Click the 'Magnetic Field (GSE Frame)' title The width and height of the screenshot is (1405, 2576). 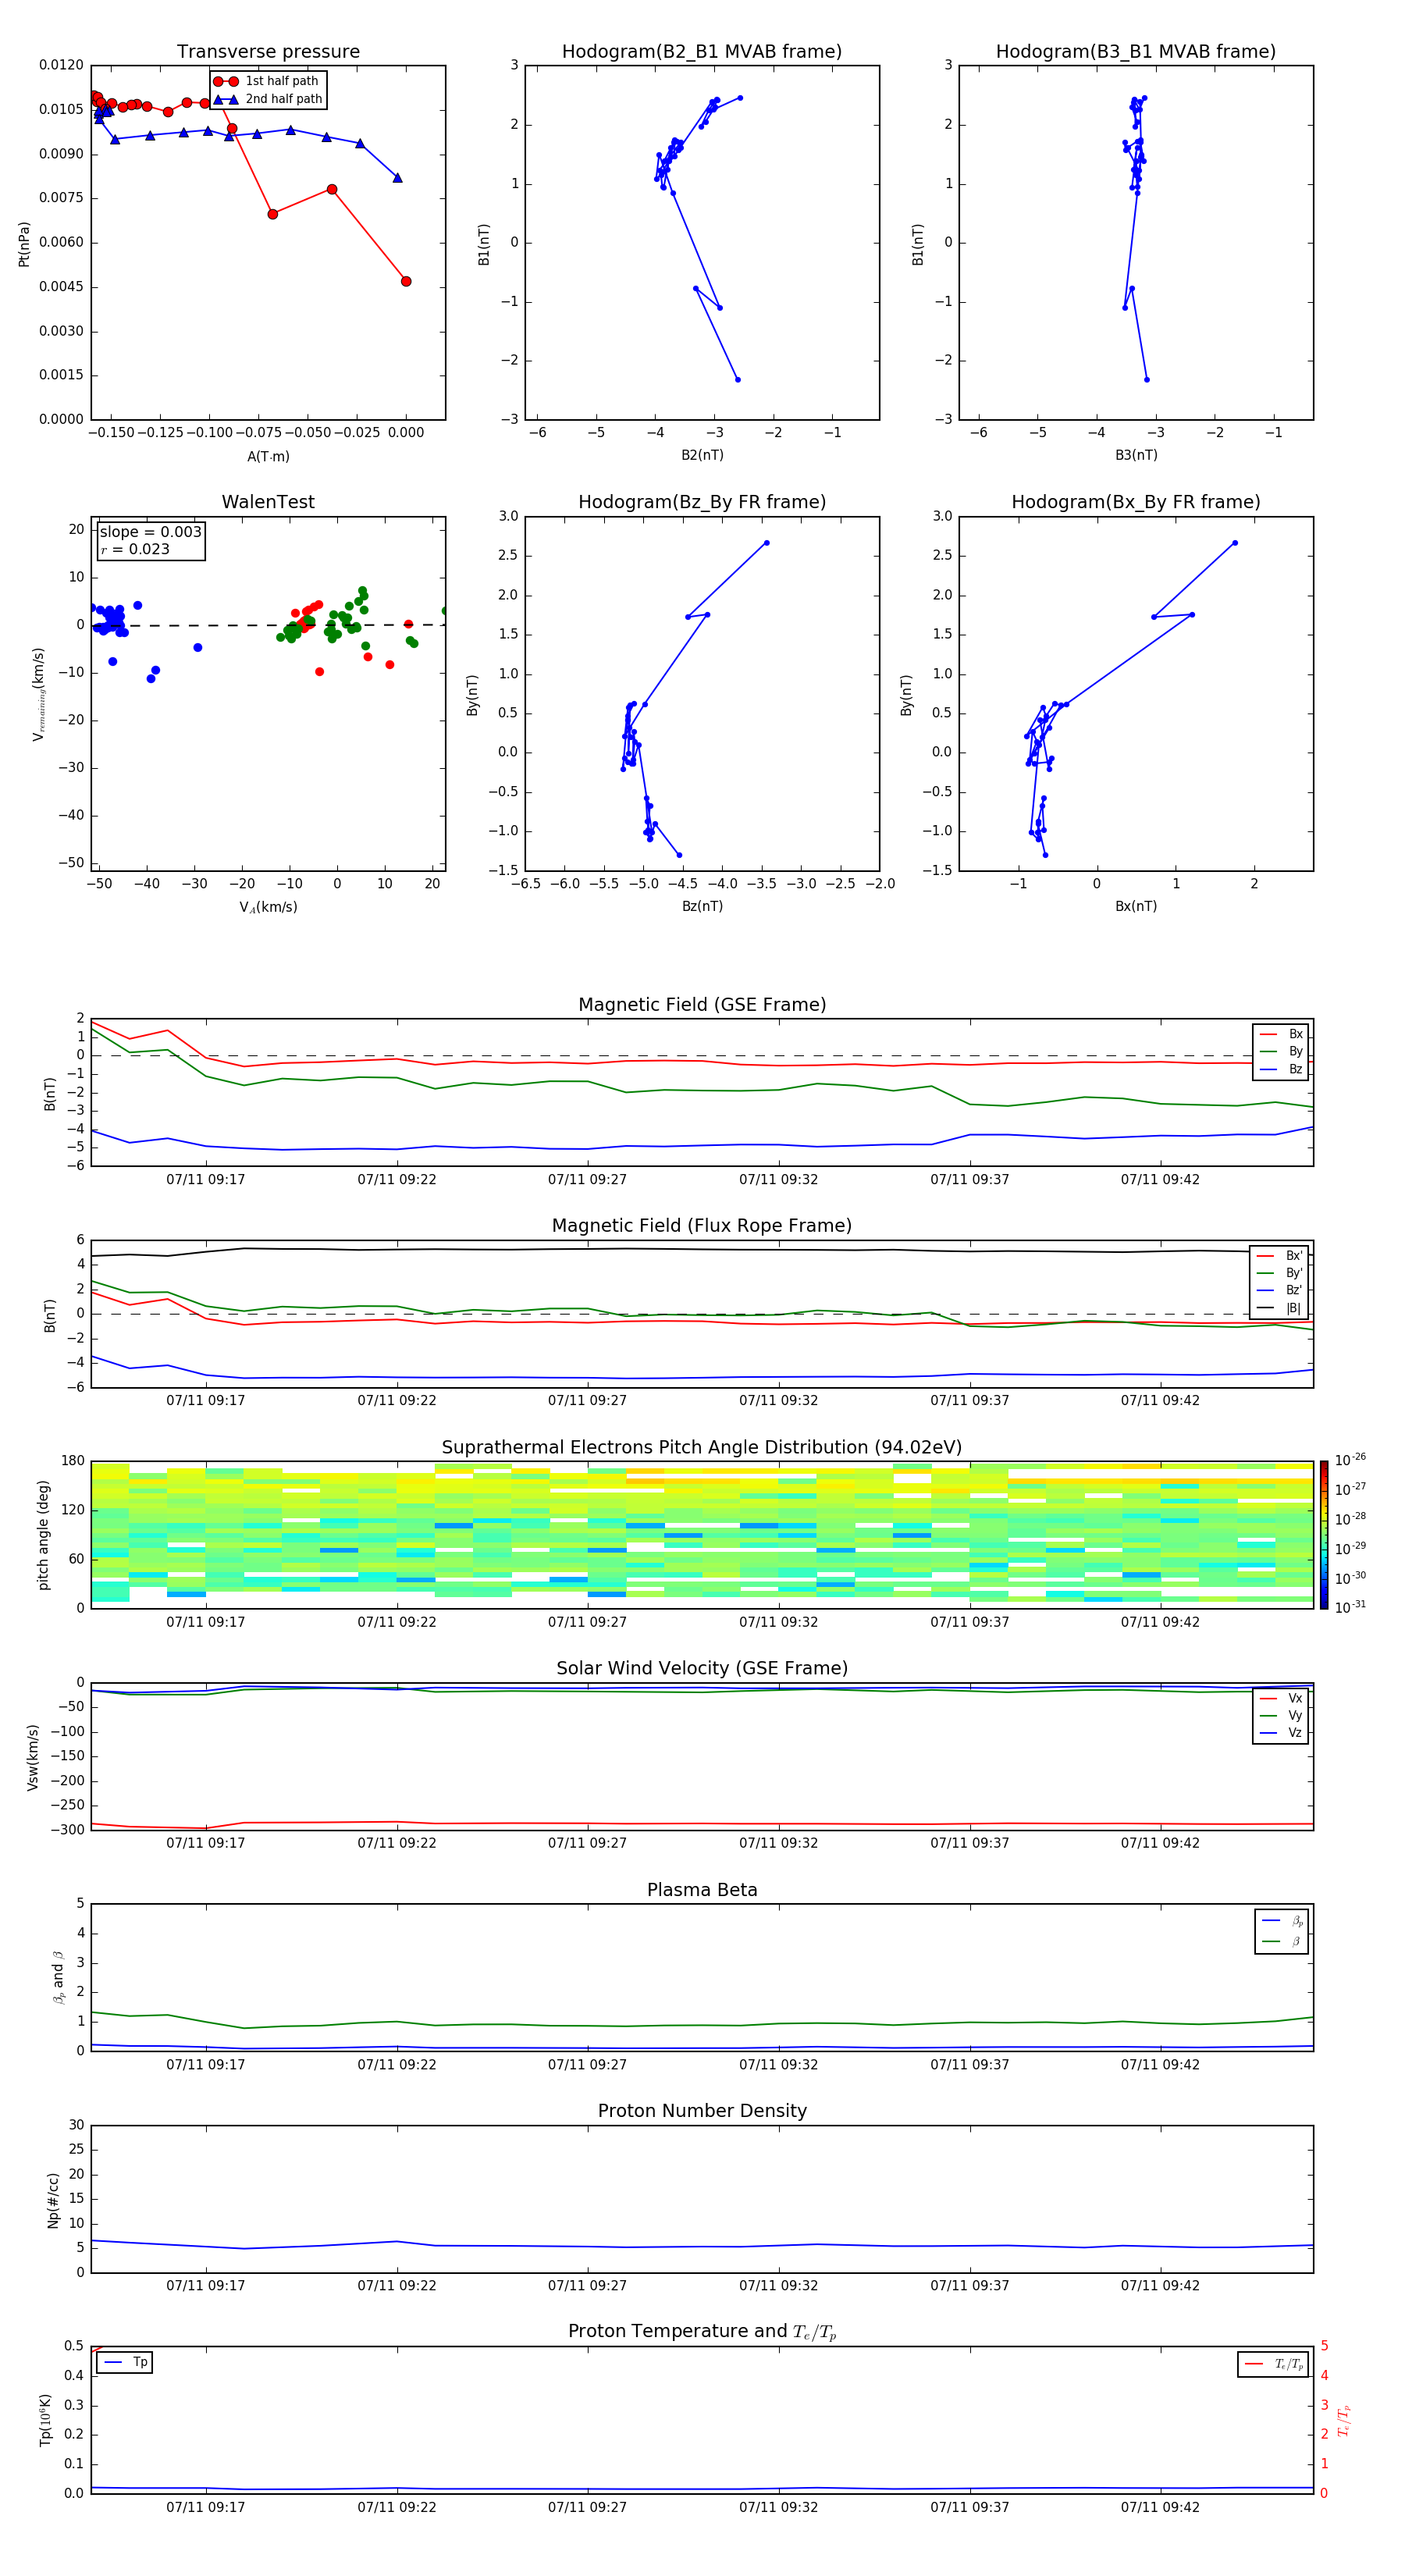point(702,1005)
